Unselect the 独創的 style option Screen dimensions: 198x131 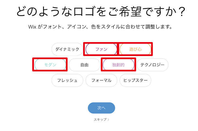pos(118,65)
